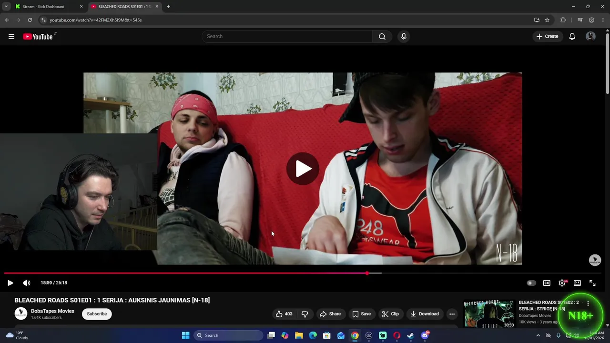
Task: Open a new browser tab
Action: tap(168, 7)
